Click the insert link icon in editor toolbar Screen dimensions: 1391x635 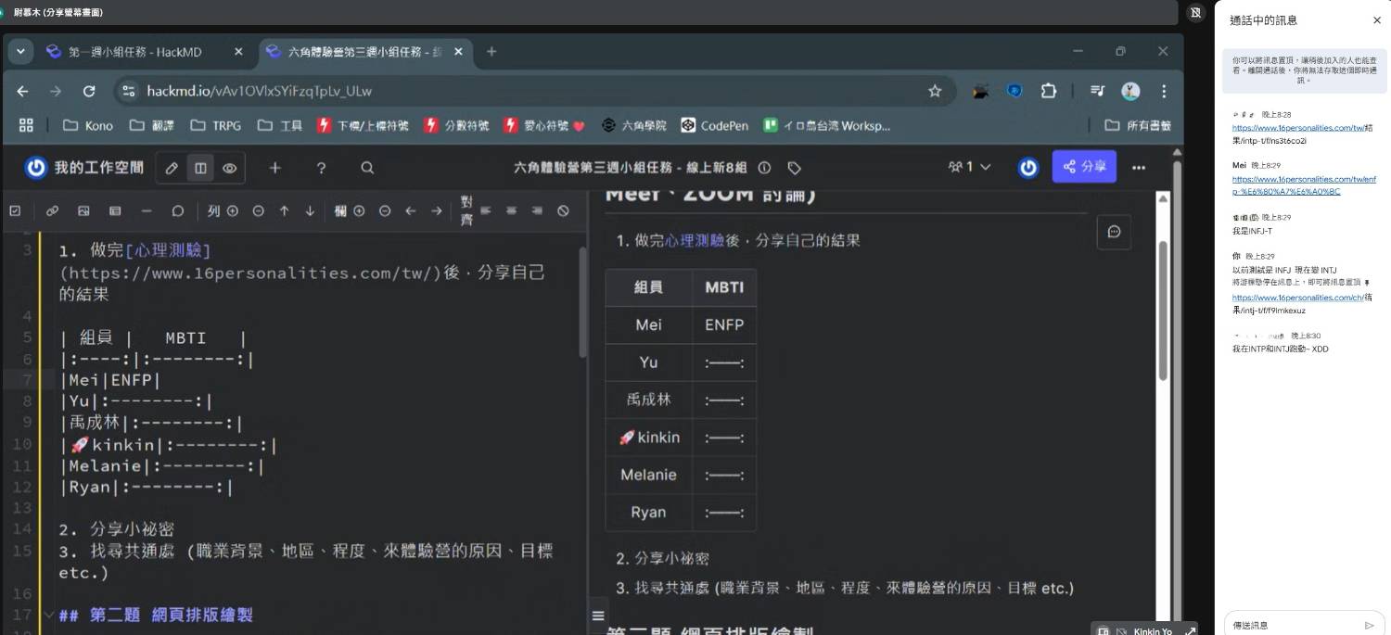click(52, 211)
